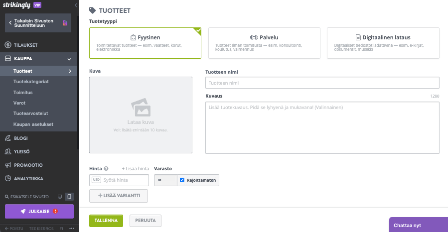The width and height of the screenshot is (448, 232).
Task: Click the Promootio megaphone icon
Action: [8, 165]
